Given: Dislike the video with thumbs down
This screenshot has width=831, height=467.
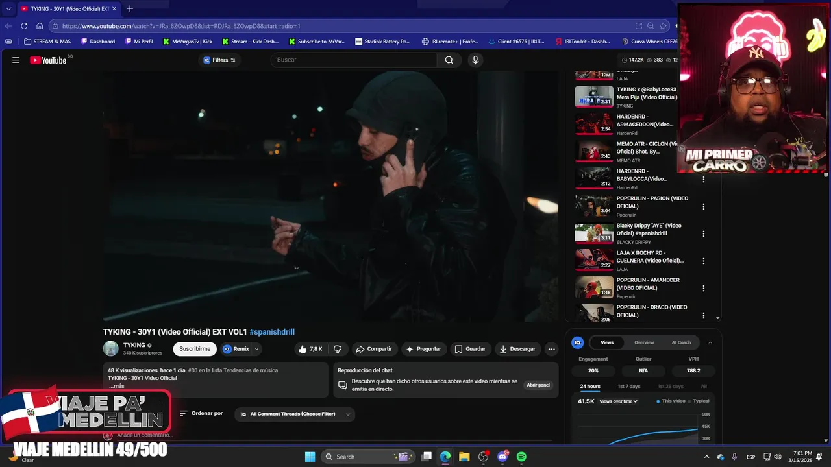Looking at the screenshot, I should click(338, 349).
